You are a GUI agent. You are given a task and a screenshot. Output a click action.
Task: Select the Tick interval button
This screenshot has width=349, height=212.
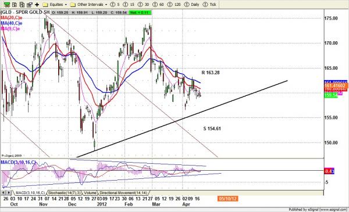click(210, 4)
